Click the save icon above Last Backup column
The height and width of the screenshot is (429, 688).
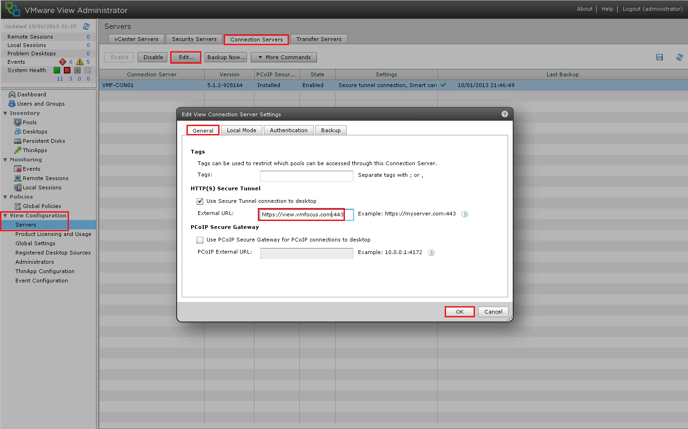[660, 57]
